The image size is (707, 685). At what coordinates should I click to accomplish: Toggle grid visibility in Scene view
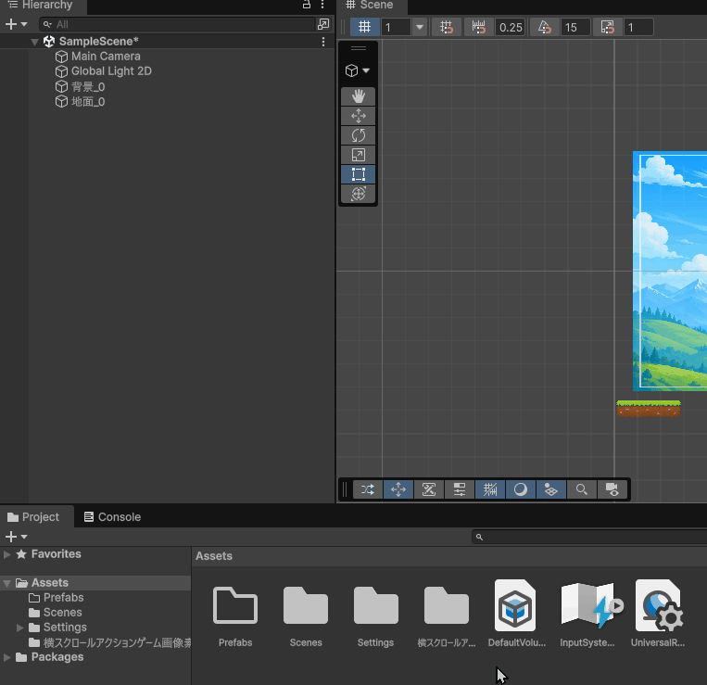[x=364, y=27]
